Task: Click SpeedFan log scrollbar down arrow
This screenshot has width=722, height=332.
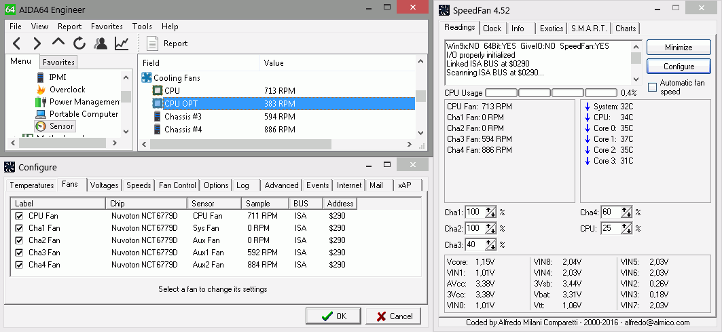Action: click(636, 79)
